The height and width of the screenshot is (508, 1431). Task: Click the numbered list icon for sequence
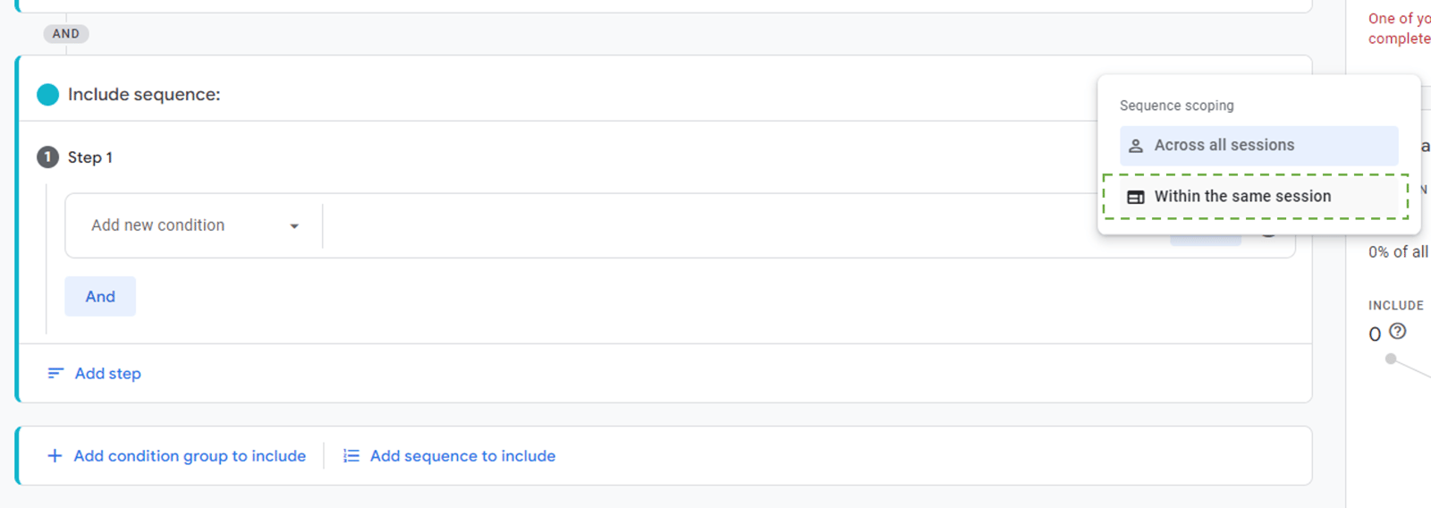pyautogui.click(x=351, y=456)
